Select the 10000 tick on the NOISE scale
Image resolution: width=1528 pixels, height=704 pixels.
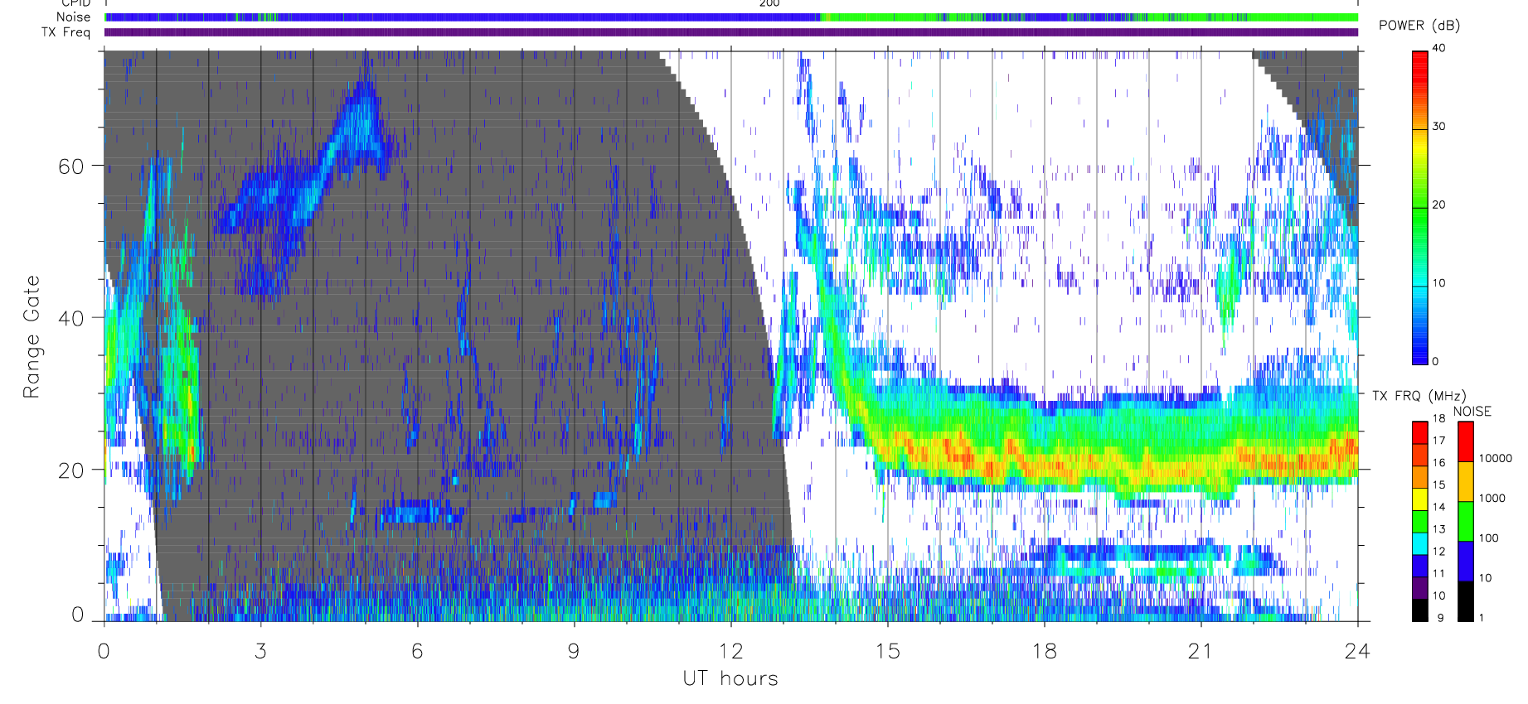1496,459
